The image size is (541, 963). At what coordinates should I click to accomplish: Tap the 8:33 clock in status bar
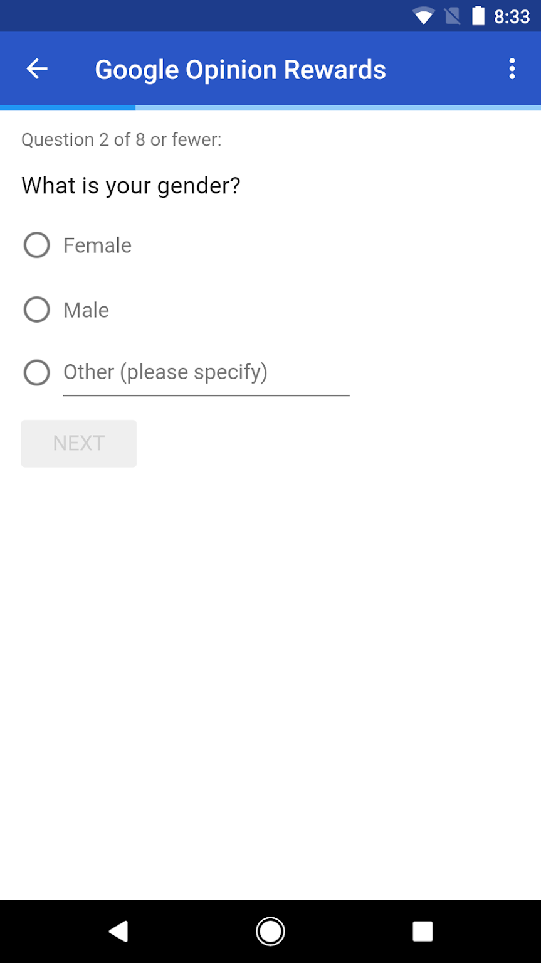[512, 17]
